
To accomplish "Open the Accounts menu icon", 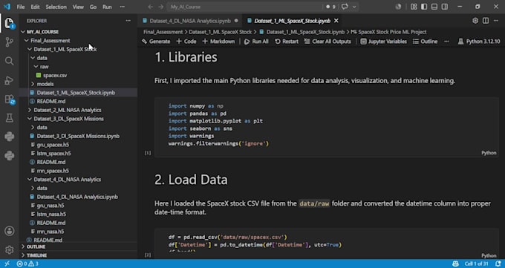I will click(x=10, y=231).
